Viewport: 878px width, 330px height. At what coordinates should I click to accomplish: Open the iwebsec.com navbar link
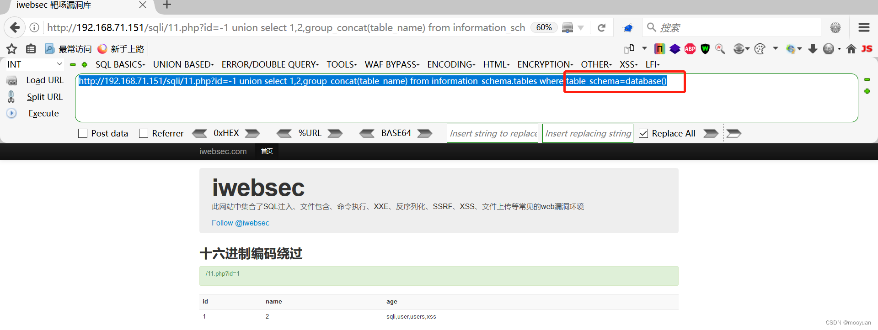point(223,152)
